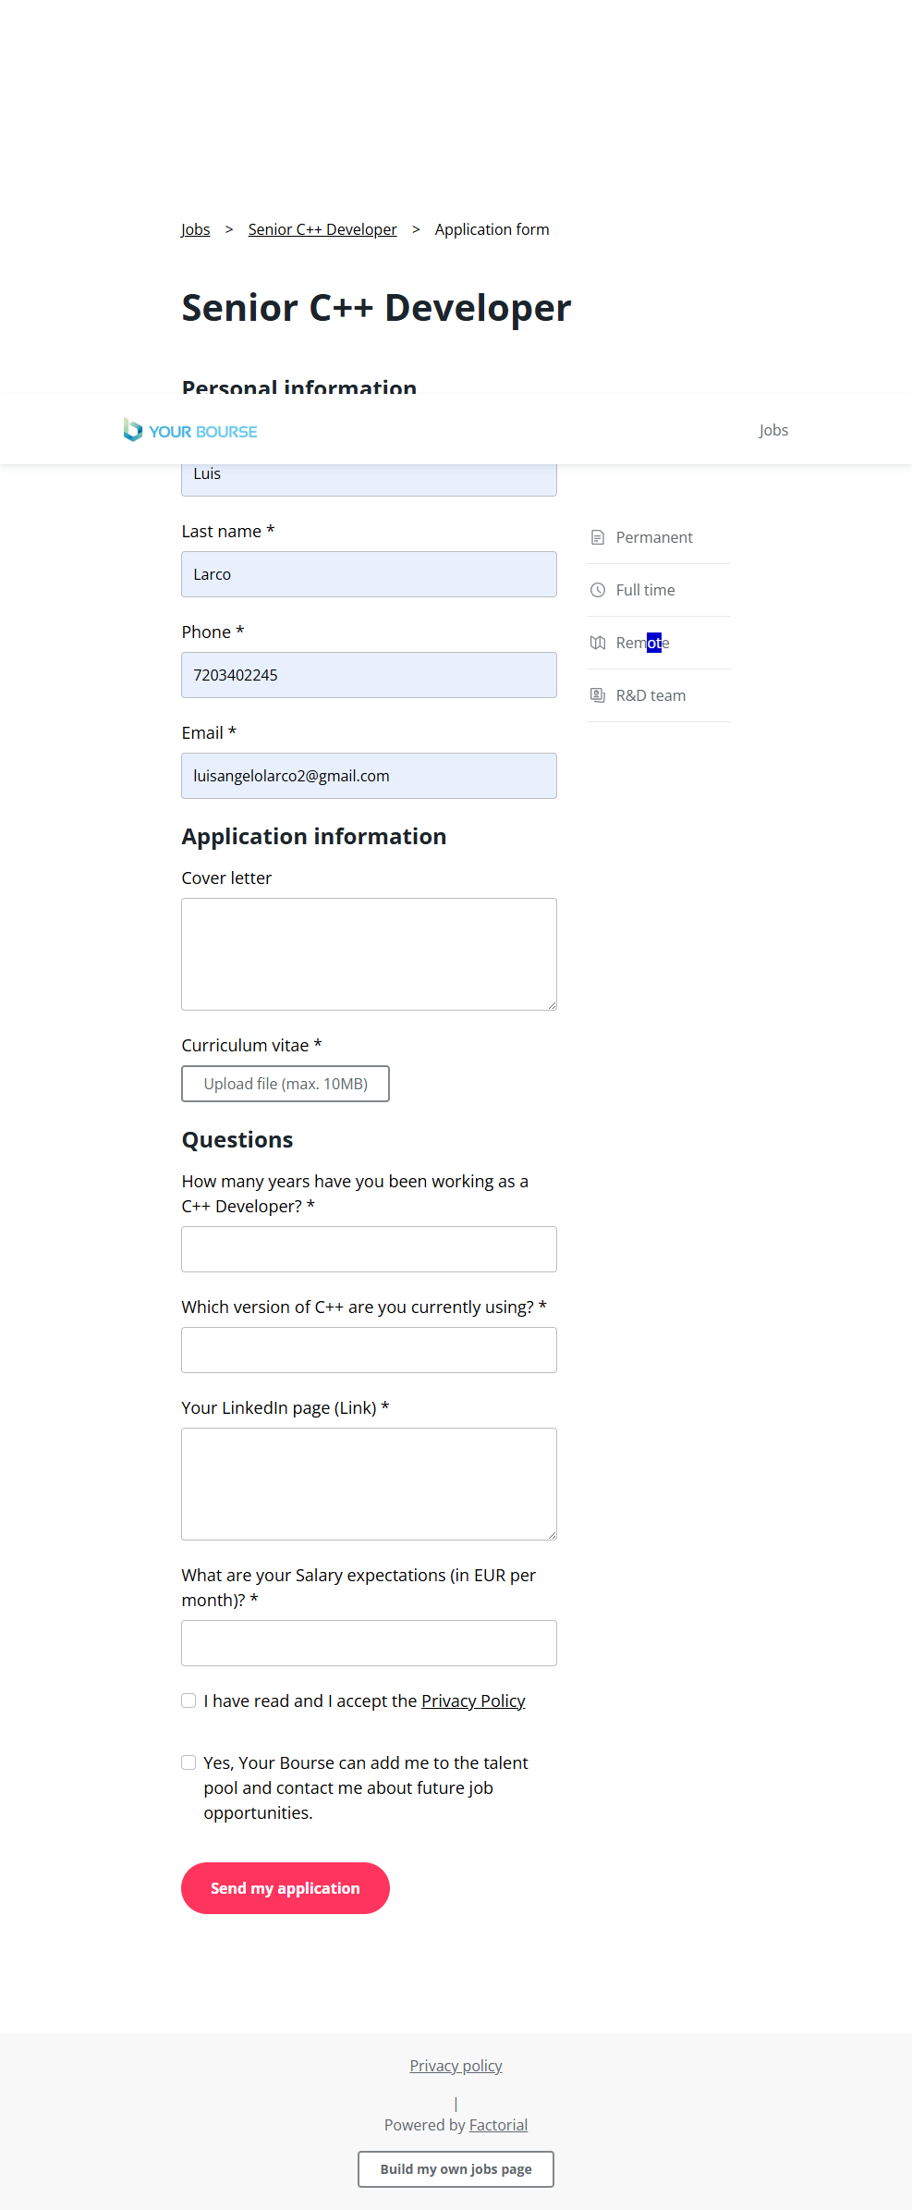Screen dimensions: 912x2210
Task: Click the Full time clock icon
Action: 598,590
